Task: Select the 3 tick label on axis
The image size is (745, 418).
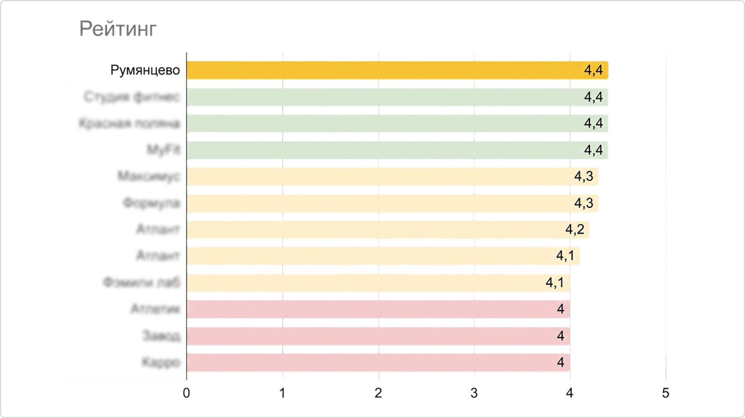Action: point(474,393)
